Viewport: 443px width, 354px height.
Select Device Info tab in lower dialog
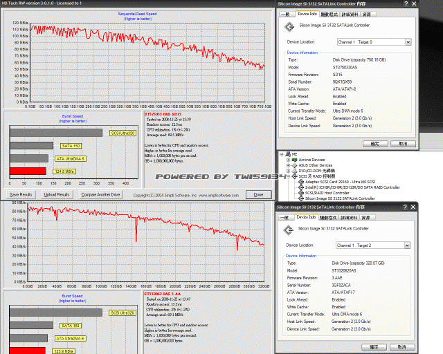pos(306,217)
